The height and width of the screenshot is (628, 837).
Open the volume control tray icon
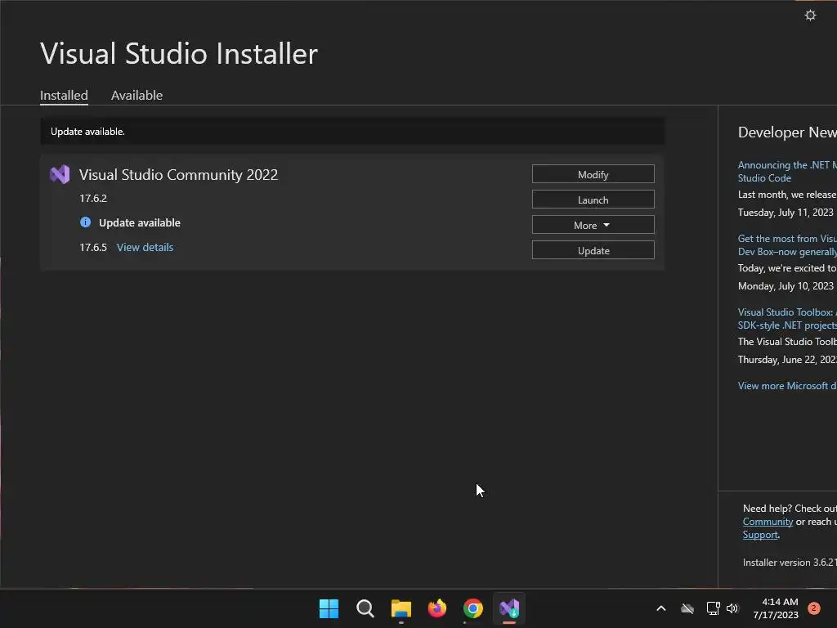(732, 608)
